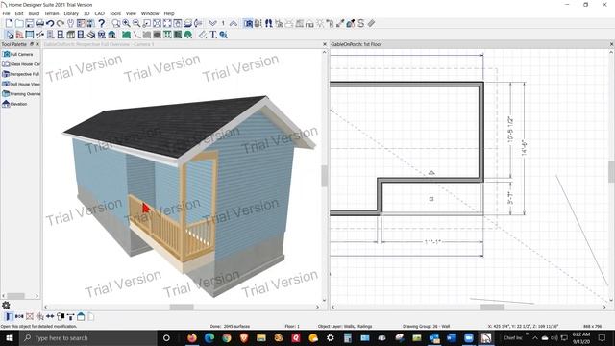This screenshot has width=615, height=346.
Task: Select the Wall tools icon
Action: point(19,35)
